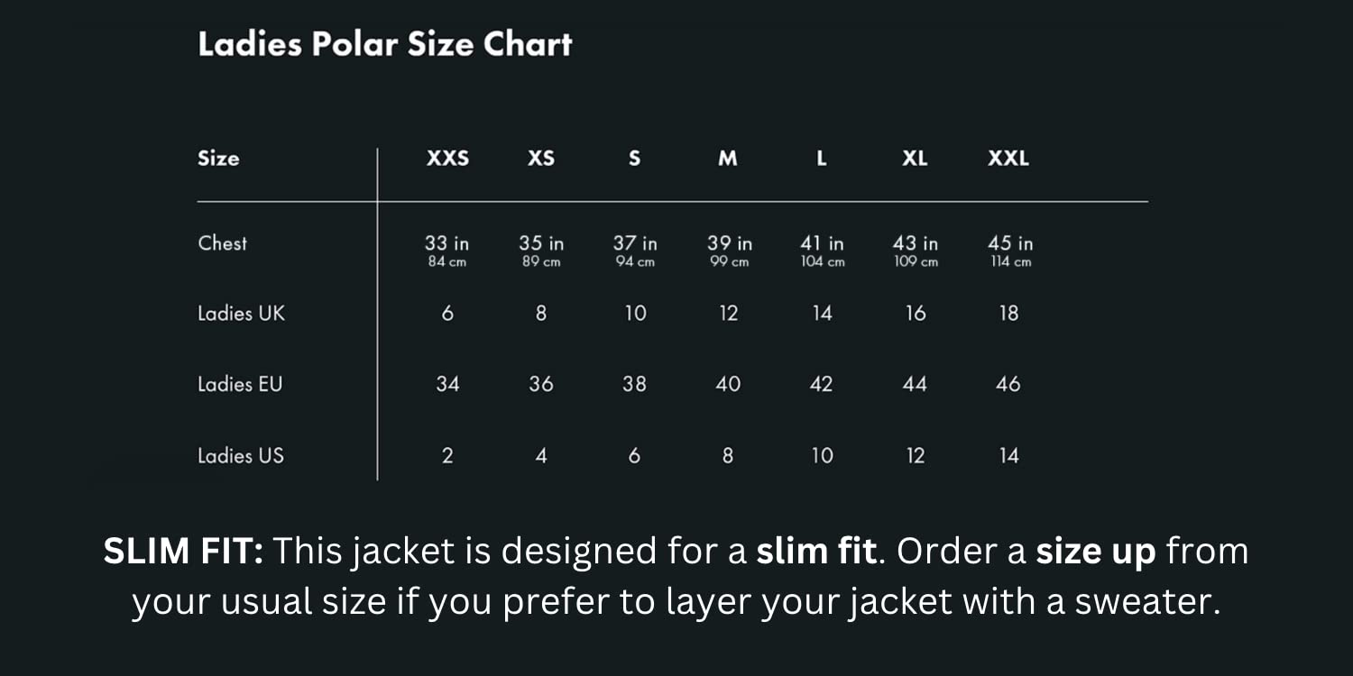
Task: Select the 39 in chest measurement
Action: pos(729,244)
